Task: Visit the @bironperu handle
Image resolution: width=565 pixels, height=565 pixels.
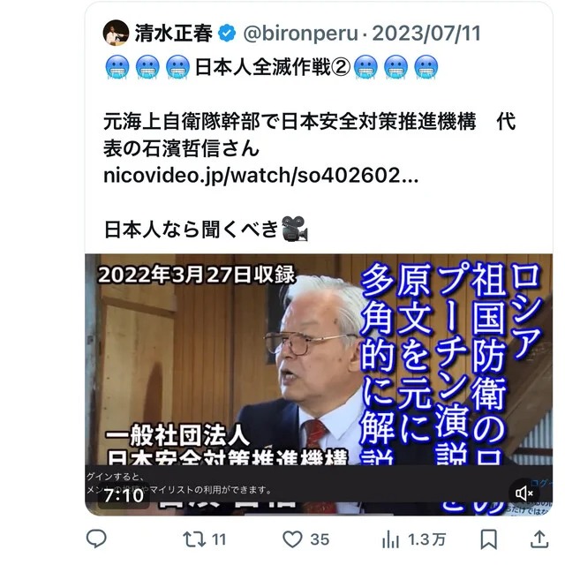Action: [x=301, y=34]
